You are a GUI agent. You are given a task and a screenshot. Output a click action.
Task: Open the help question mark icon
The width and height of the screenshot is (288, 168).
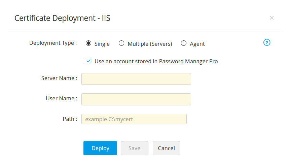pos(267,42)
